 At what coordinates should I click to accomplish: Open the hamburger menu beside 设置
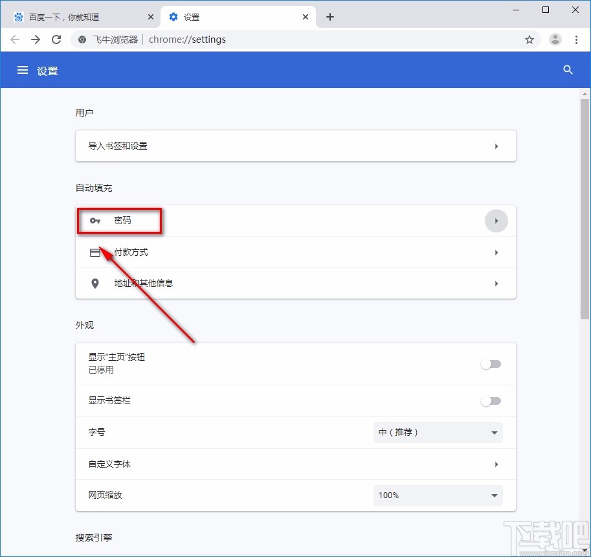coord(23,70)
